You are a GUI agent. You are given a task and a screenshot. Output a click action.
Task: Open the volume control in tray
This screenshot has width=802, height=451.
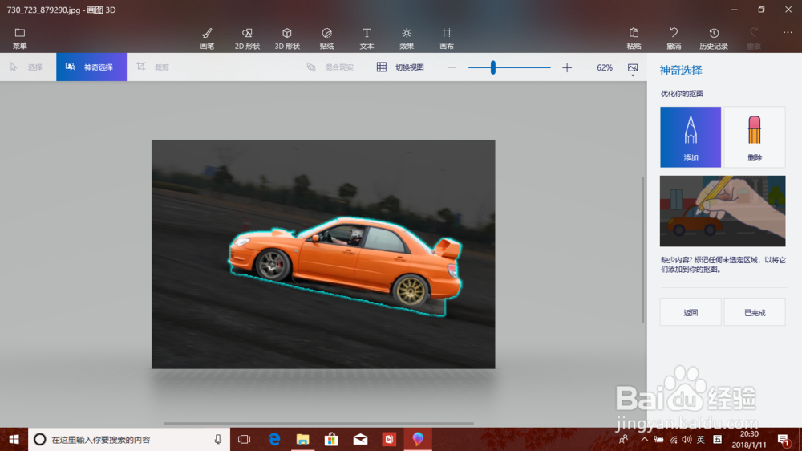[x=687, y=439]
